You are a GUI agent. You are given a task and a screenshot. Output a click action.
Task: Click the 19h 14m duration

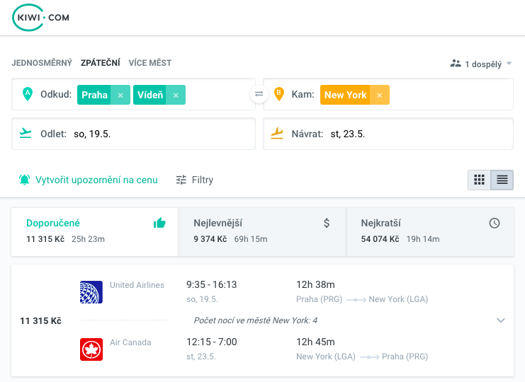click(423, 239)
